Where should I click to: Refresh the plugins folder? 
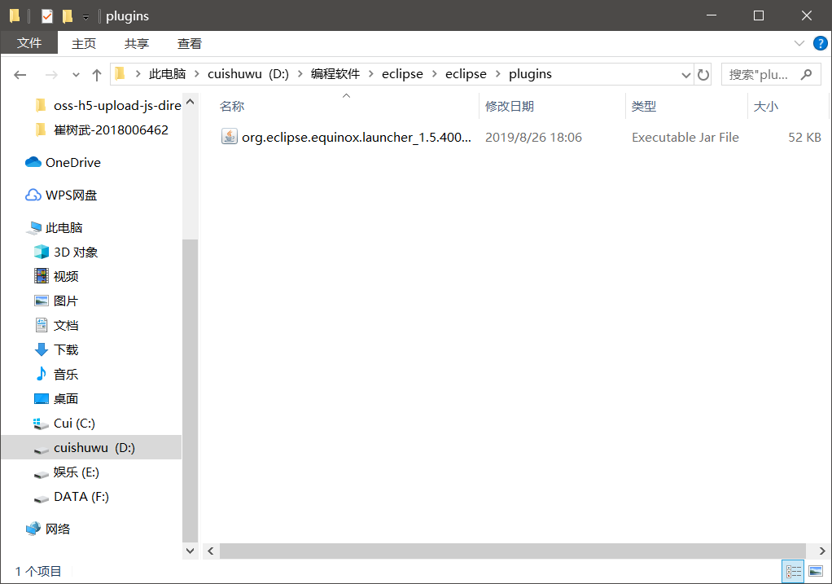click(703, 75)
